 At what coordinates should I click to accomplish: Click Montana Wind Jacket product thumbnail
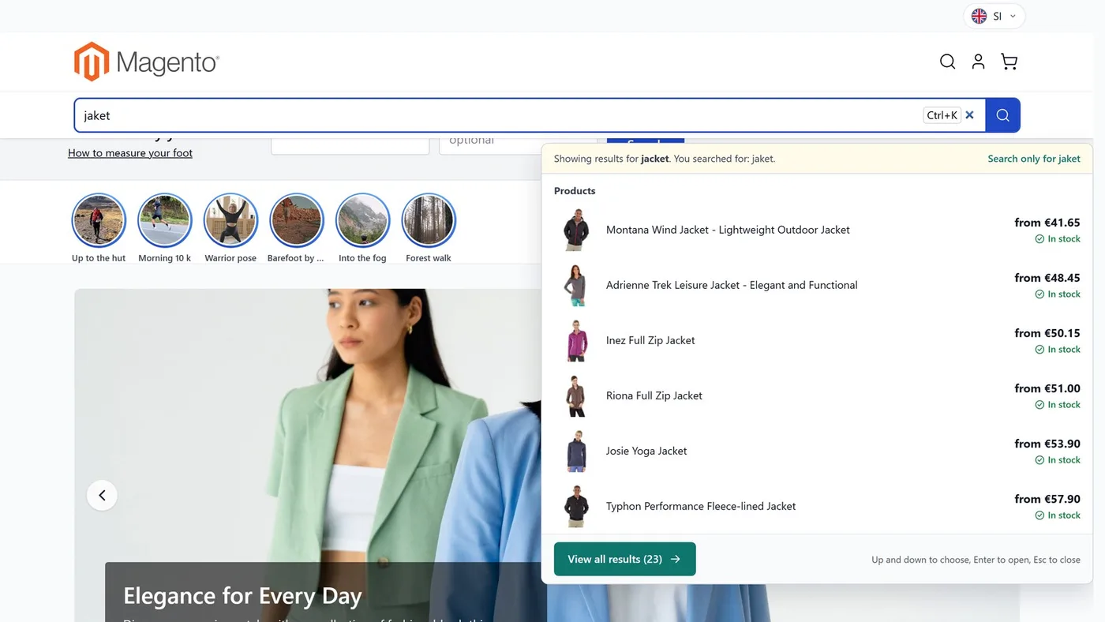tap(576, 230)
